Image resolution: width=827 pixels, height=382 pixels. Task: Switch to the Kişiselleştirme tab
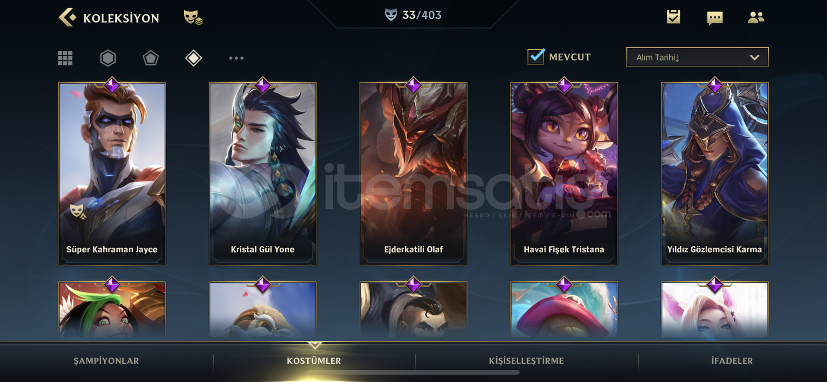pyautogui.click(x=526, y=361)
